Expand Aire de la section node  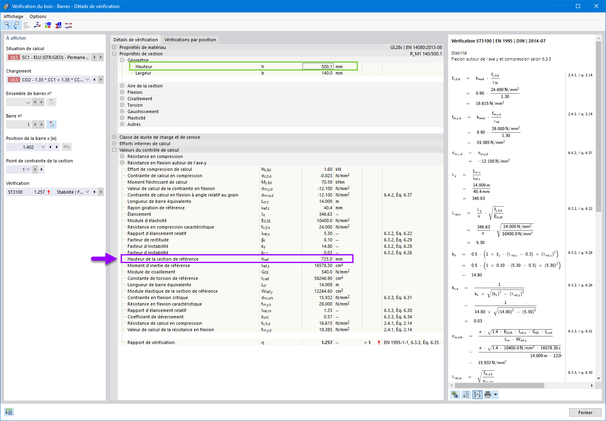(122, 86)
